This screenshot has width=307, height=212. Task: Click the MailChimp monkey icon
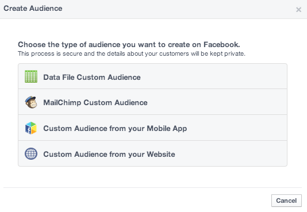[31, 102]
